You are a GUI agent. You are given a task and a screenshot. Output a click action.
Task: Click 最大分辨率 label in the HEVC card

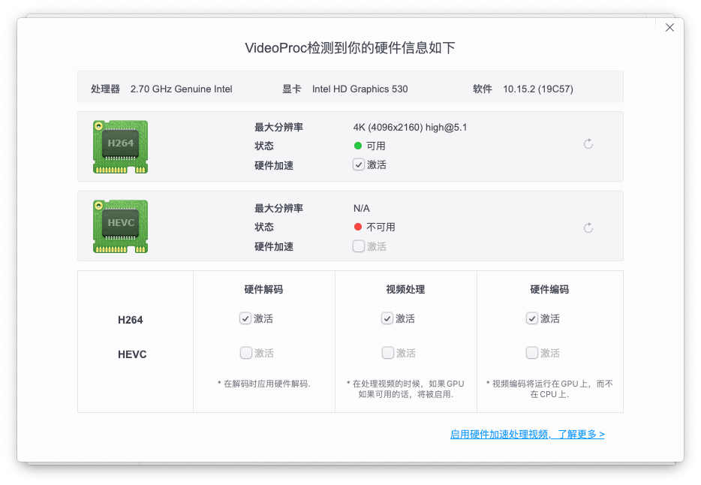[x=278, y=208]
